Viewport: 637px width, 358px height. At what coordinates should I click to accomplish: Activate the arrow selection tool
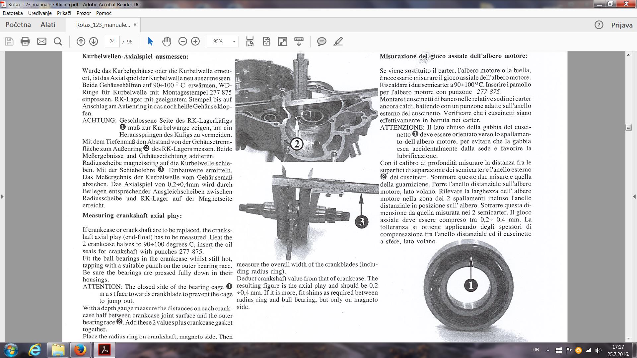click(x=150, y=41)
